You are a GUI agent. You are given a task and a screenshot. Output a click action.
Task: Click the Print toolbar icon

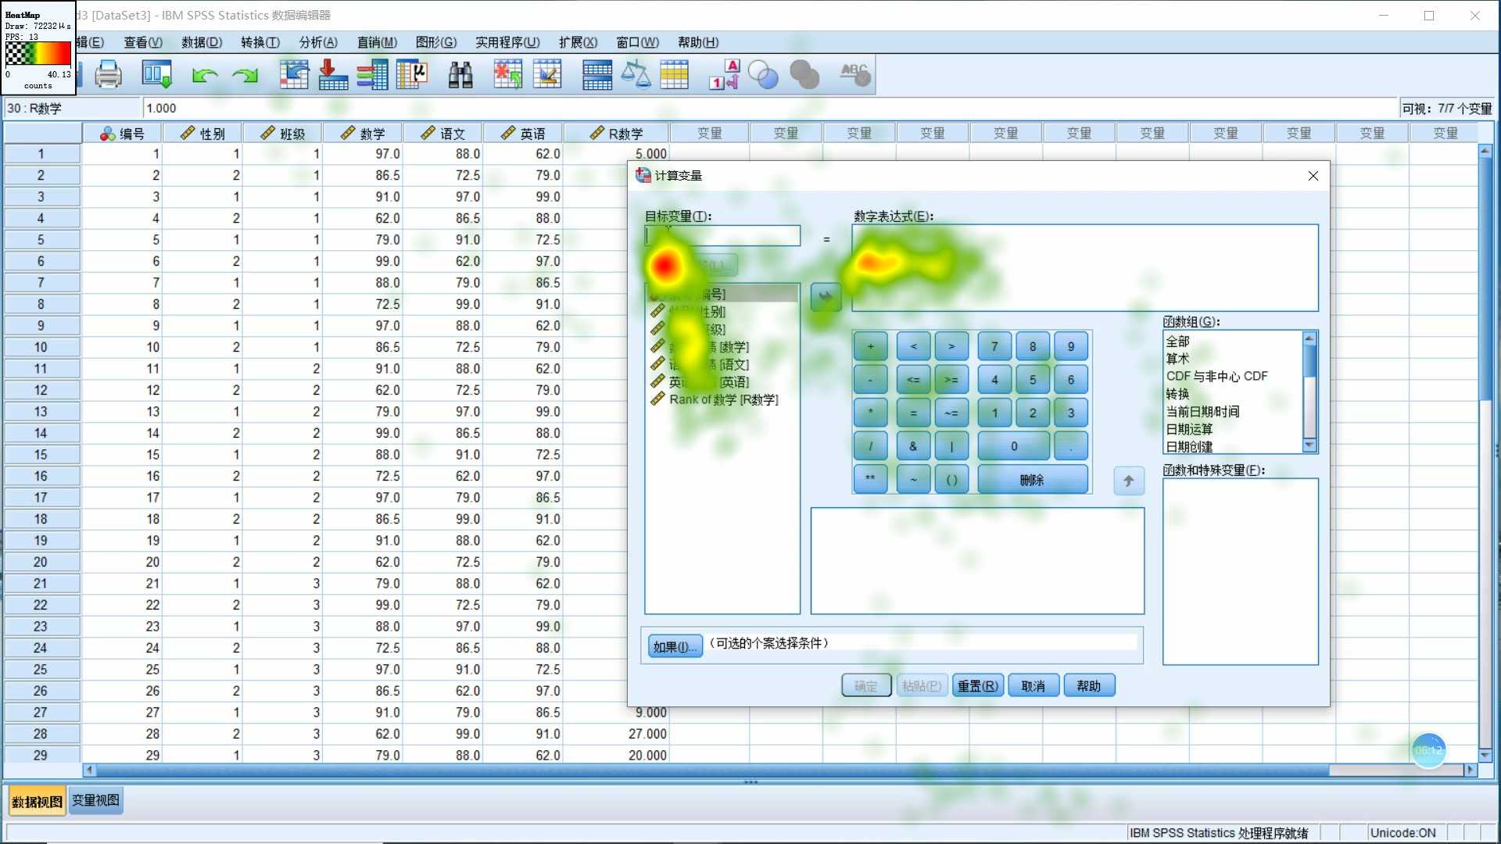click(108, 75)
